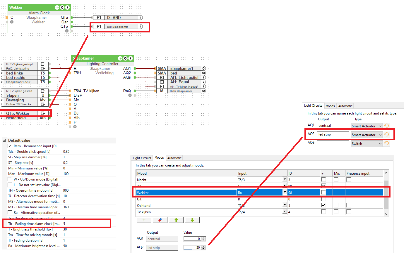Reset AQ1 centraal type with orange undo icon
The width and height of the screenshot is (411, 279).
(386, 126)
